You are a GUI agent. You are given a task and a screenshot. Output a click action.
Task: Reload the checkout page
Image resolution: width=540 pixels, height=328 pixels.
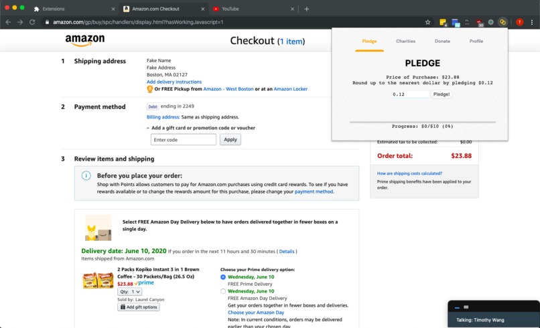click(x=32, y=22)
